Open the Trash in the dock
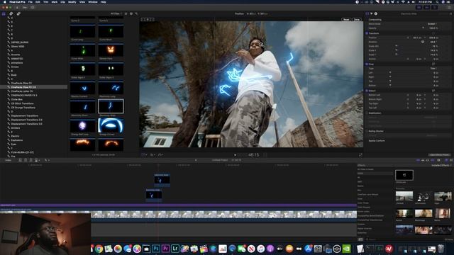454x255 pixels. [x=441, y=249]
